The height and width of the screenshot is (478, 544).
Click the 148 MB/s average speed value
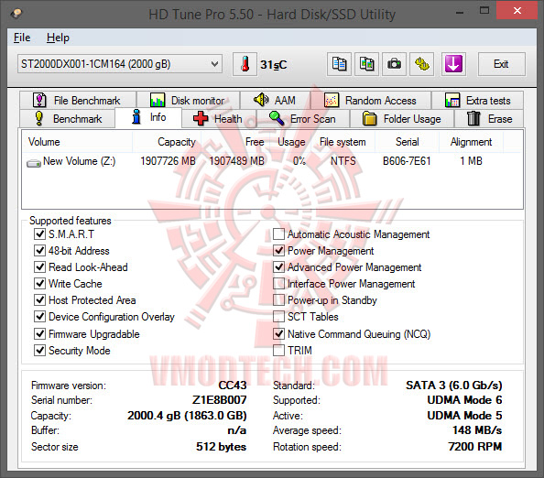[477, 430]
